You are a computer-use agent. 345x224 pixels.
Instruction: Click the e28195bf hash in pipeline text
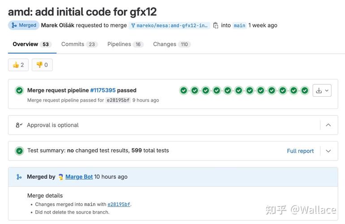pos(118,100)
